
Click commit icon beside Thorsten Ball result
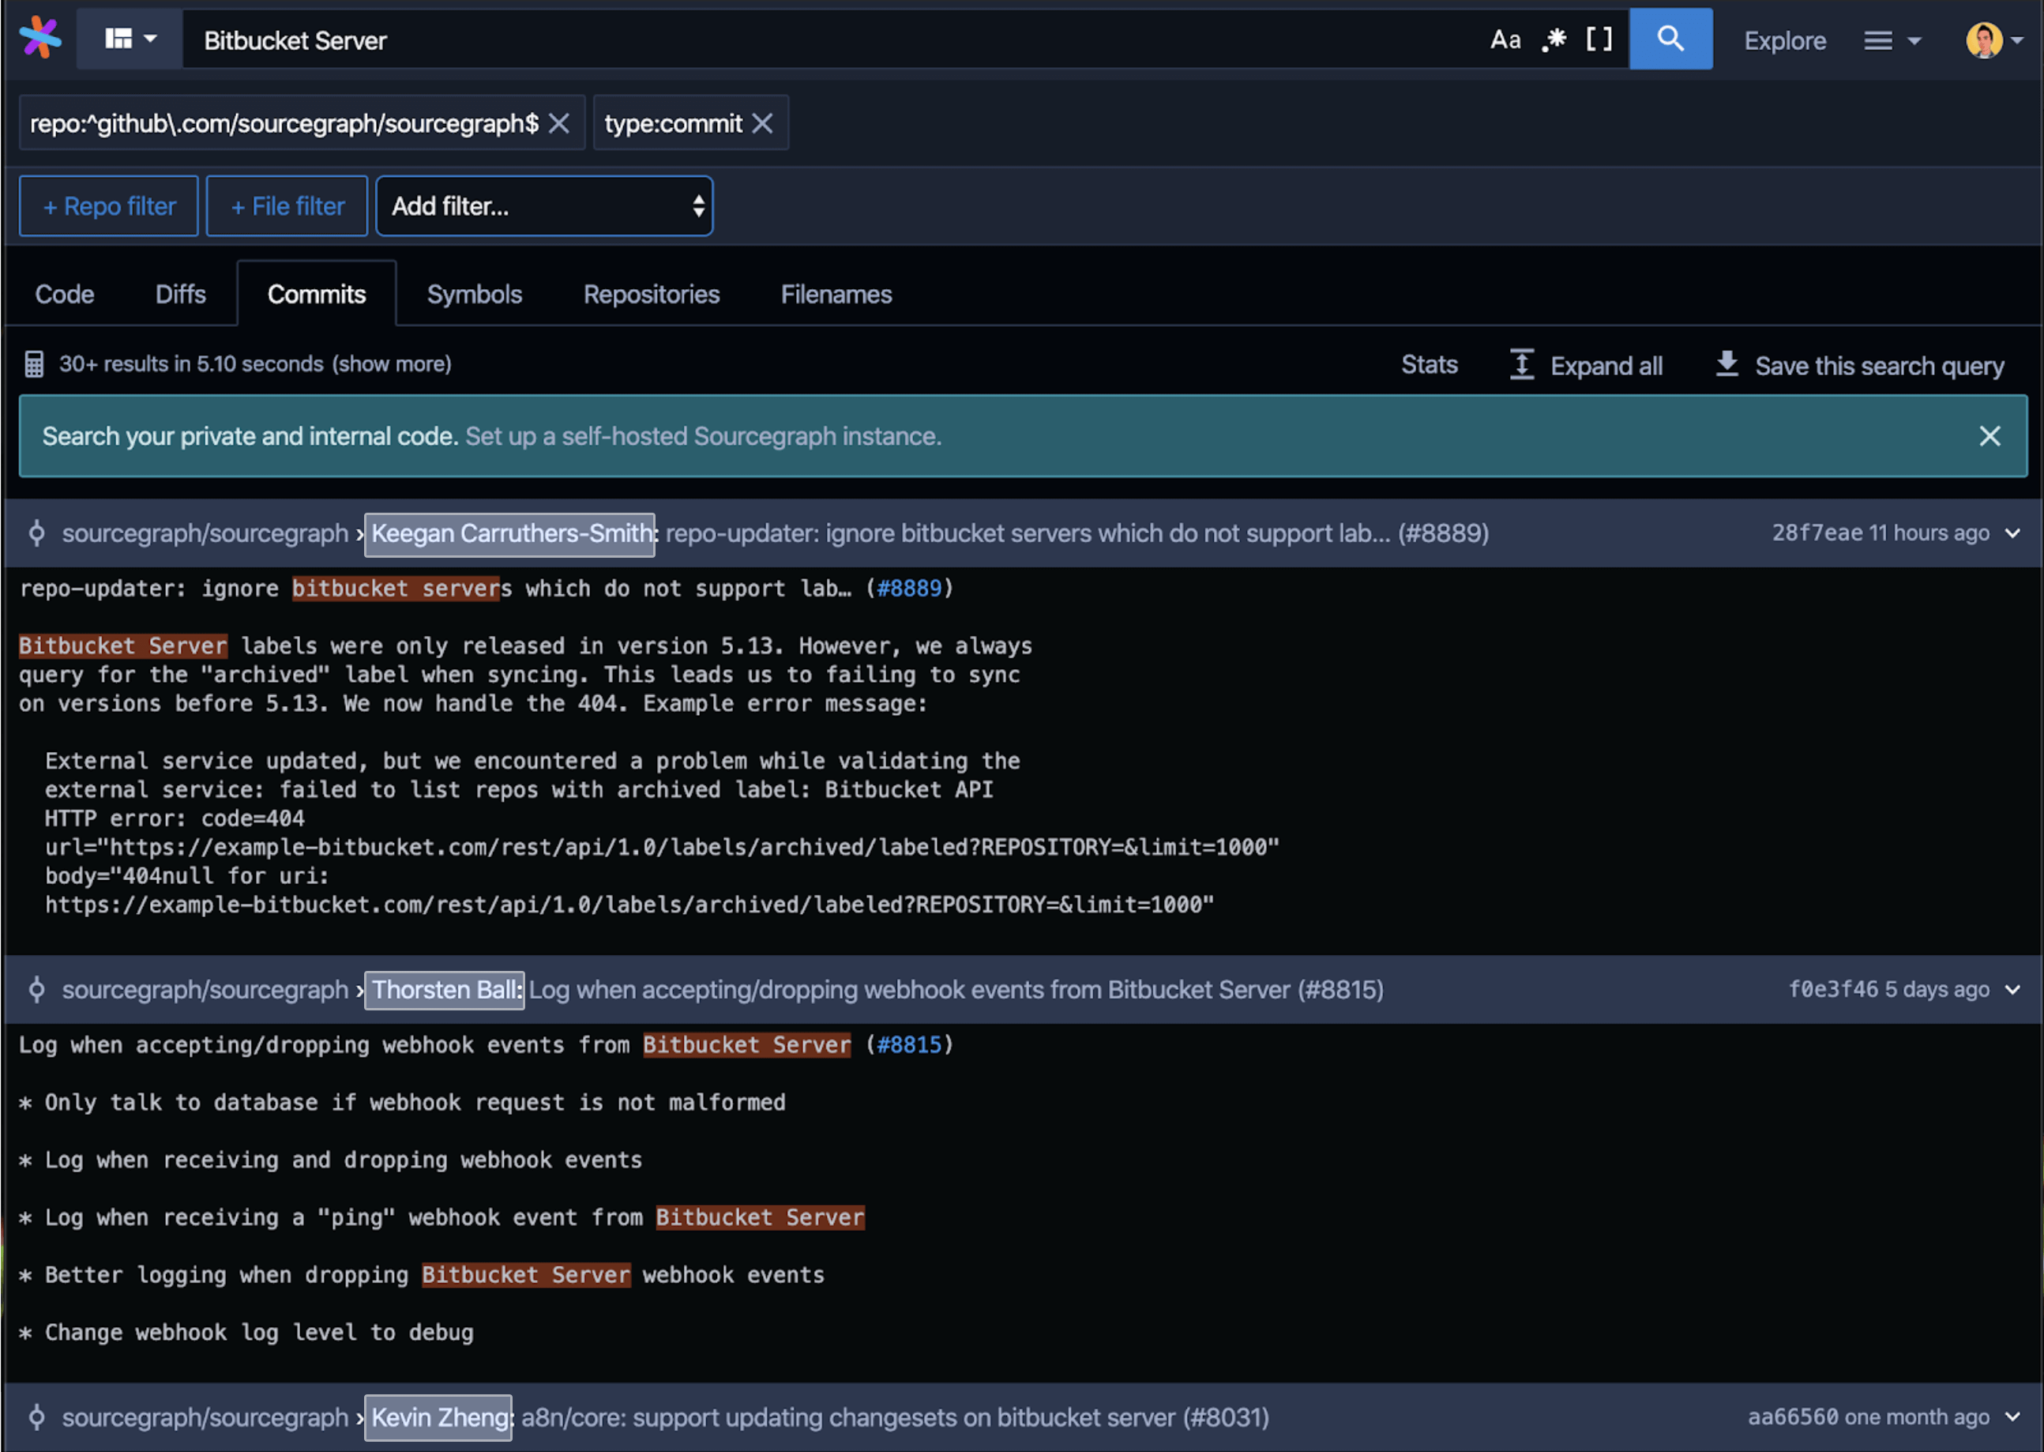[x=36, y=990]
